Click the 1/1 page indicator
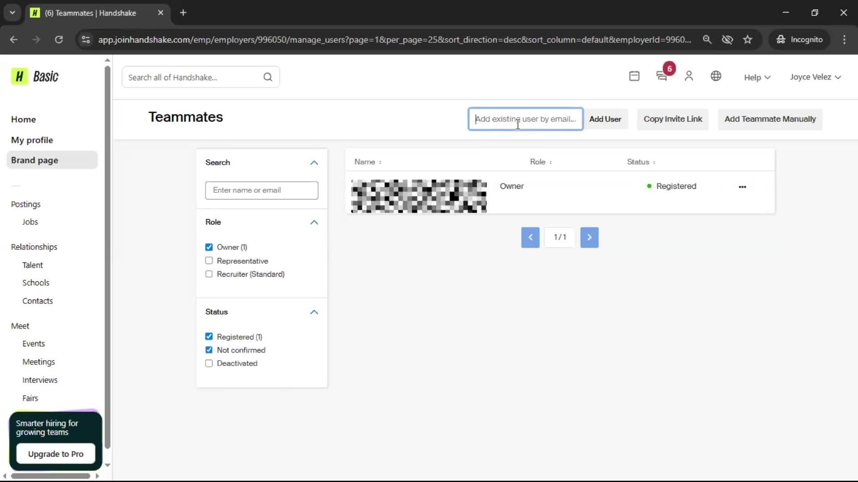 559,237
